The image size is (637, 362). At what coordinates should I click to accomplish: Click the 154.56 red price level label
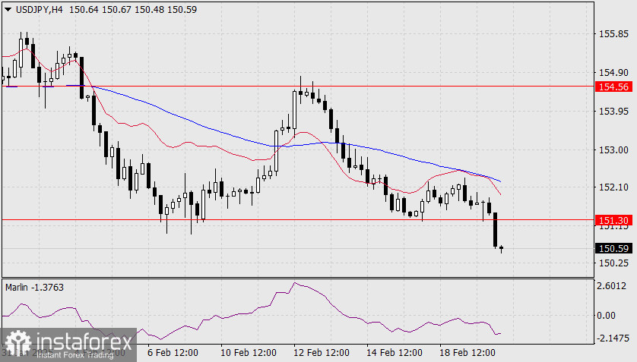pos(613,87)
